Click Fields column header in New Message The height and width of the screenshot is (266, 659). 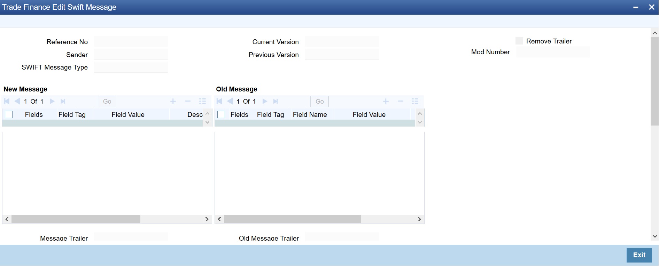[x=34, y=115]
